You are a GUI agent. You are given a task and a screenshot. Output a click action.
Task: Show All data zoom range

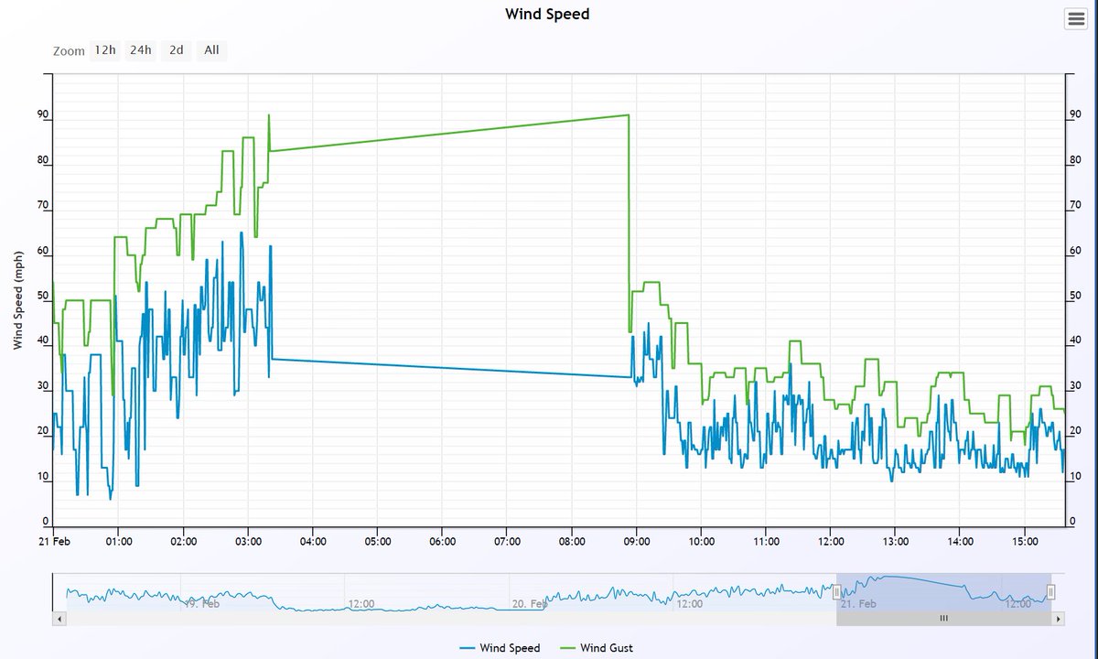(211, 49)
